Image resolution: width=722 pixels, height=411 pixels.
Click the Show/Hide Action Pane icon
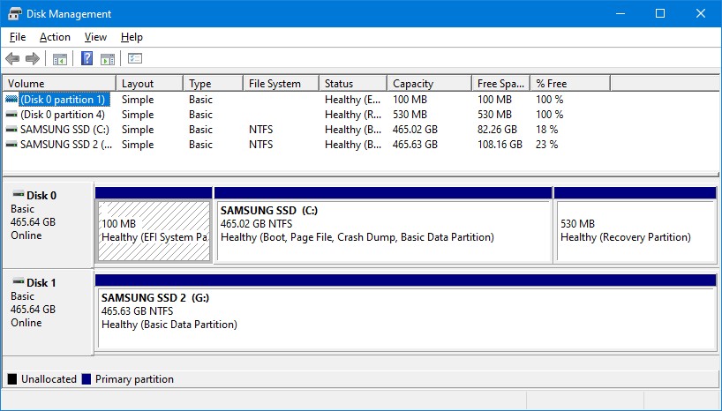108,58
